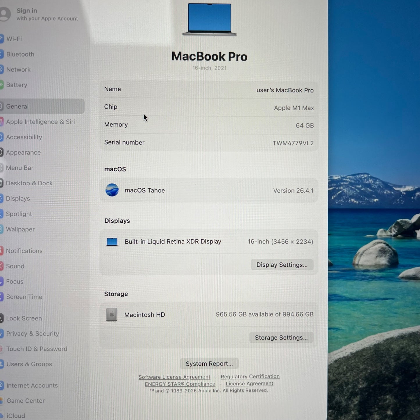
Task: Open the System Report... button
Action: 209,364
